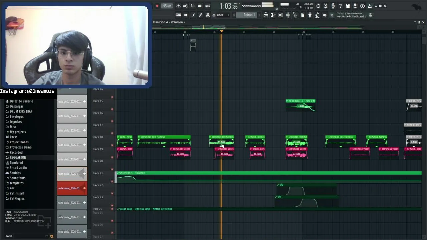Viewport: 427px width, 240px height.
Task: Click the project copy pages icon
Action: point(303,15)
